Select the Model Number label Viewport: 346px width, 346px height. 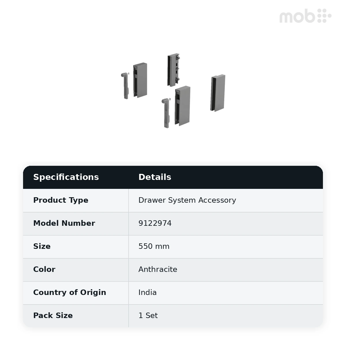tap(64, 223)
